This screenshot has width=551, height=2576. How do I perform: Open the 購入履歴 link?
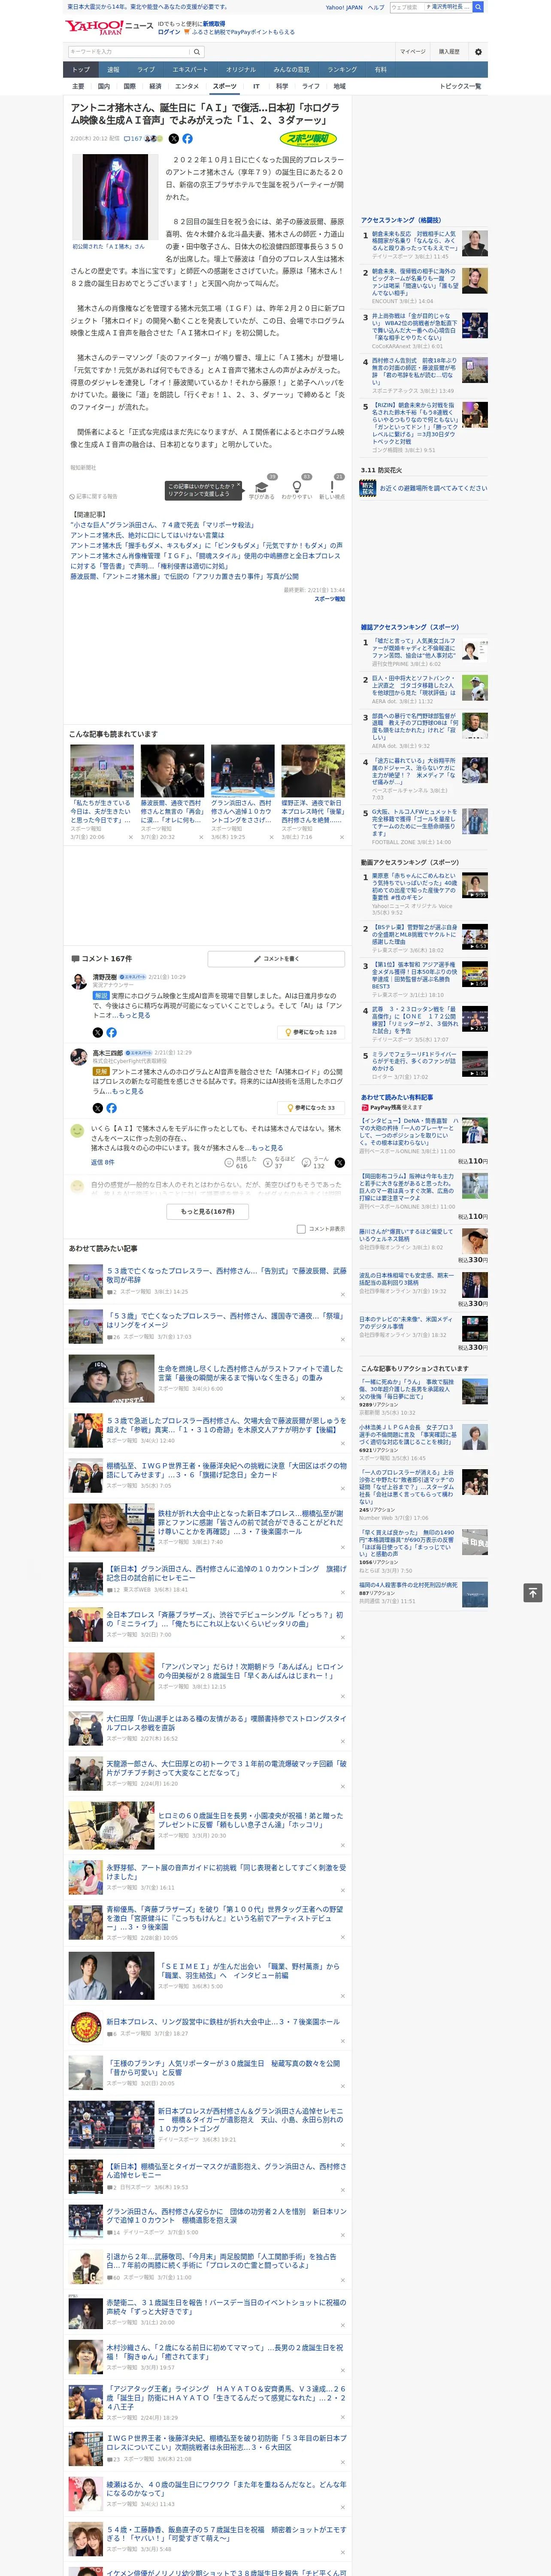pyautogui.click(x=449, y=52)
